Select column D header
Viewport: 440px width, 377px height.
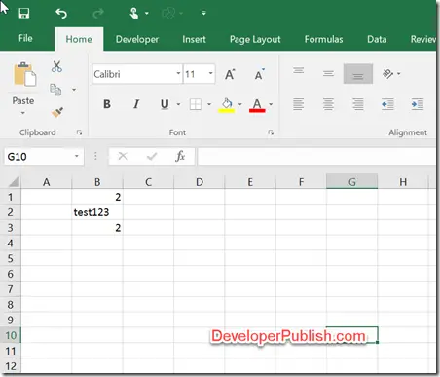coord(200,182)
